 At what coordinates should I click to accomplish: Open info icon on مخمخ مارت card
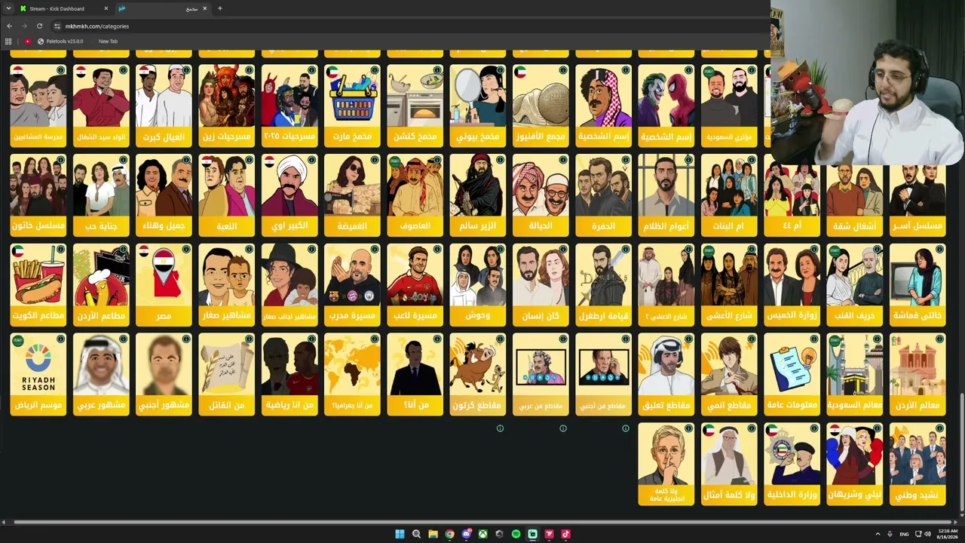pyautogui.click(x=375, y=70)
